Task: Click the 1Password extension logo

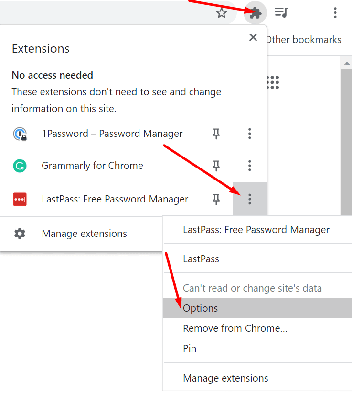Action: pos(20,134)
